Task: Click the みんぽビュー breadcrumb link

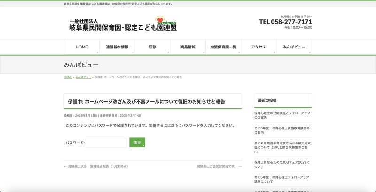Action: point(83,77)
